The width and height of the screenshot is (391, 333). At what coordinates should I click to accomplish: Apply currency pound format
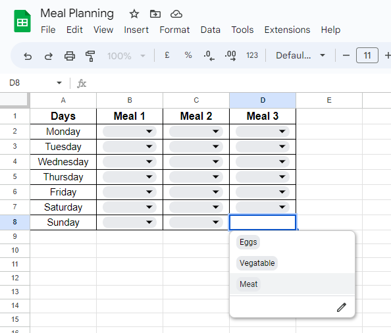point(167,55)
